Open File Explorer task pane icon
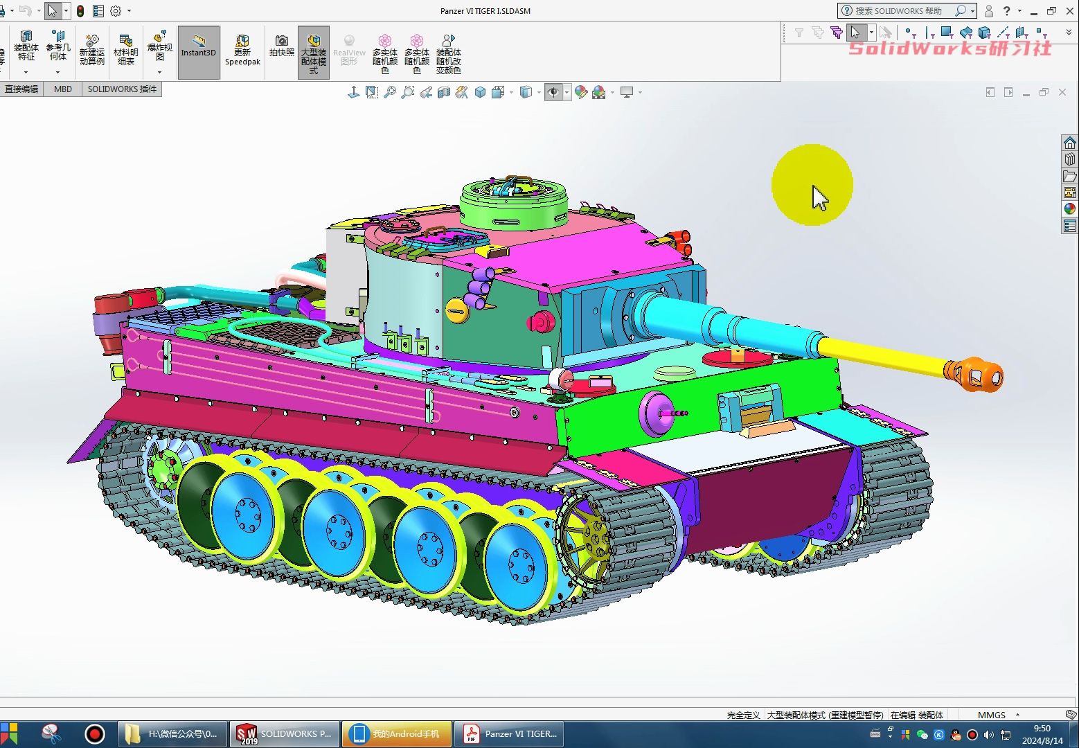The image size is (1079, 748). click(x=1070, y=176)
